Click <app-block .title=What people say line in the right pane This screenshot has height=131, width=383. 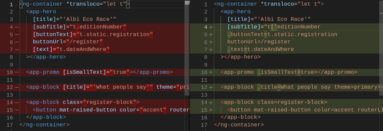[301, 87]
